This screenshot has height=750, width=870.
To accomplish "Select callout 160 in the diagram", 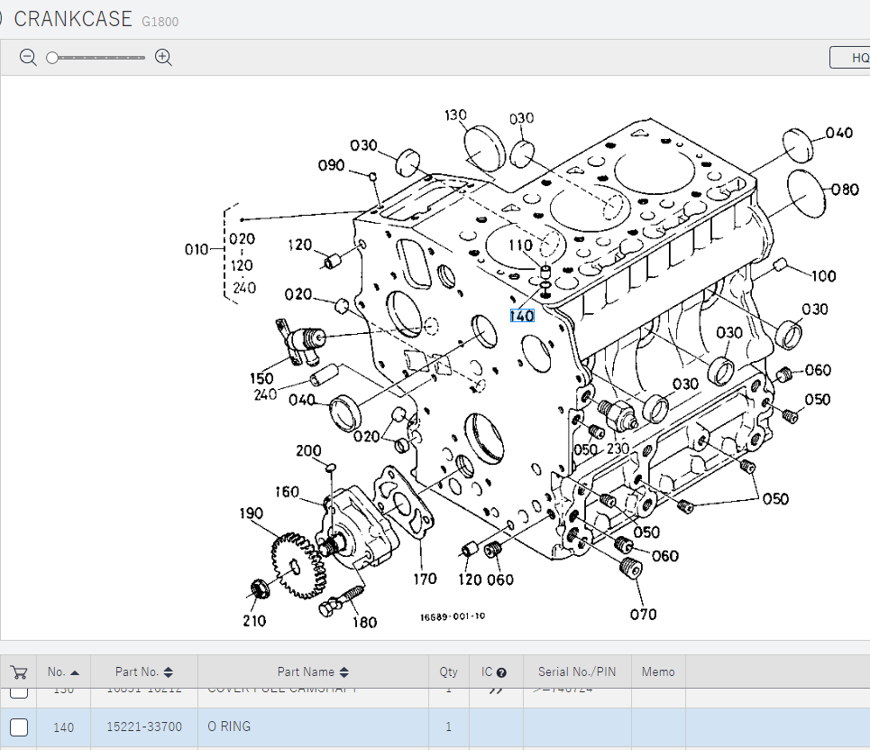I will [287, 492].
